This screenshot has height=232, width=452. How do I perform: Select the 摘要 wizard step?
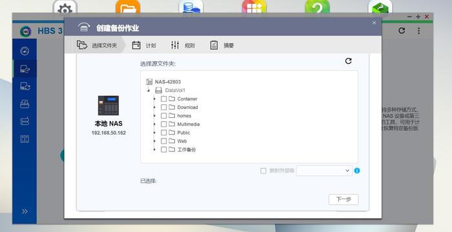click(x=222, y=45)
